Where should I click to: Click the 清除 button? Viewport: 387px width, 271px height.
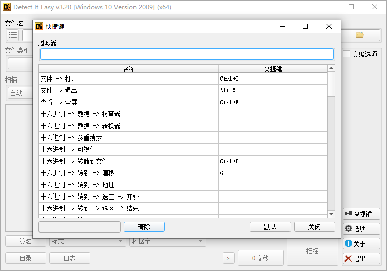(x=144, y=227)
